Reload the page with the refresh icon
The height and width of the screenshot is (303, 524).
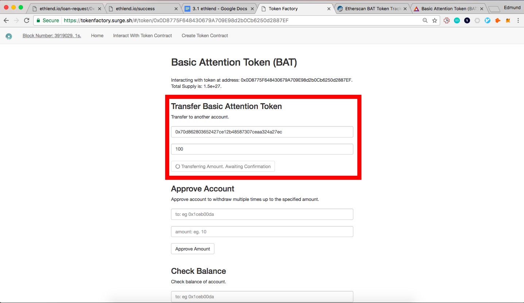(x=27, y=20)
